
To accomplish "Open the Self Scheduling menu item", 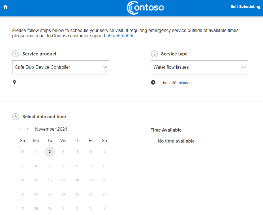I will [245, 7].
